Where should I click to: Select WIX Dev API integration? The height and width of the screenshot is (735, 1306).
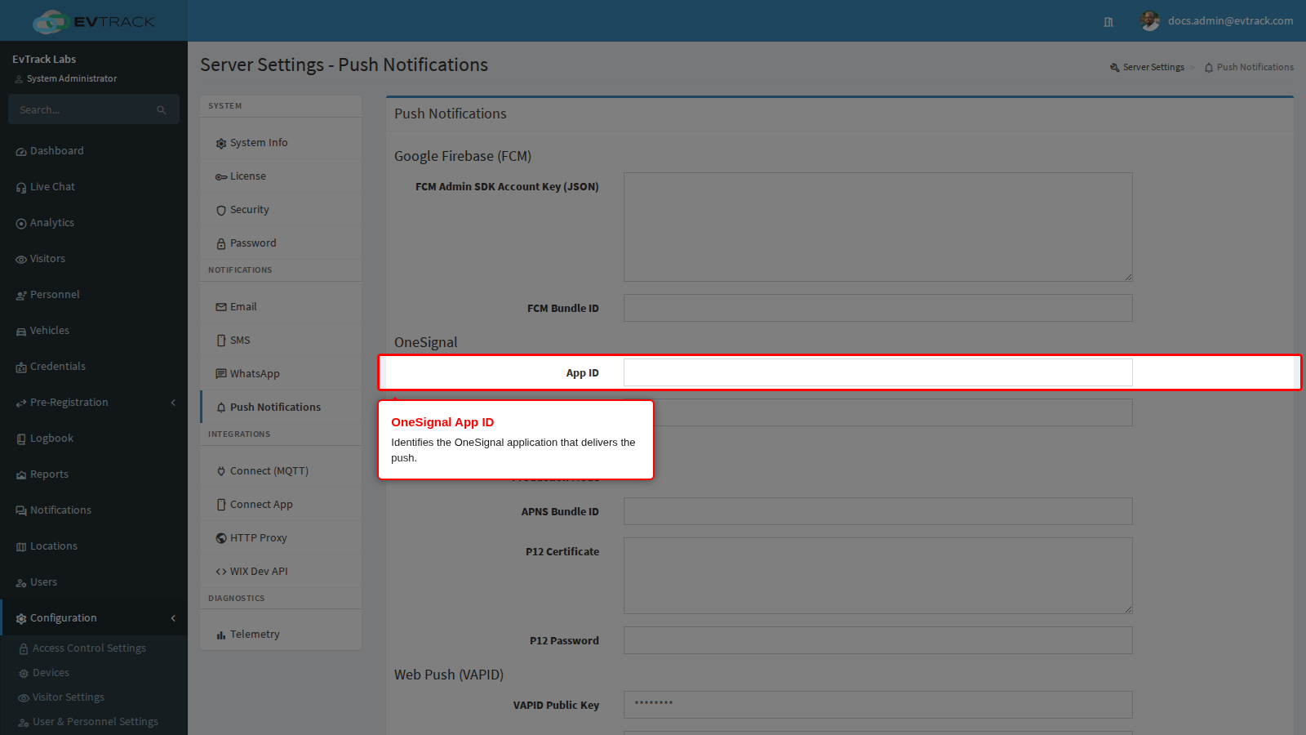point(281,572)
